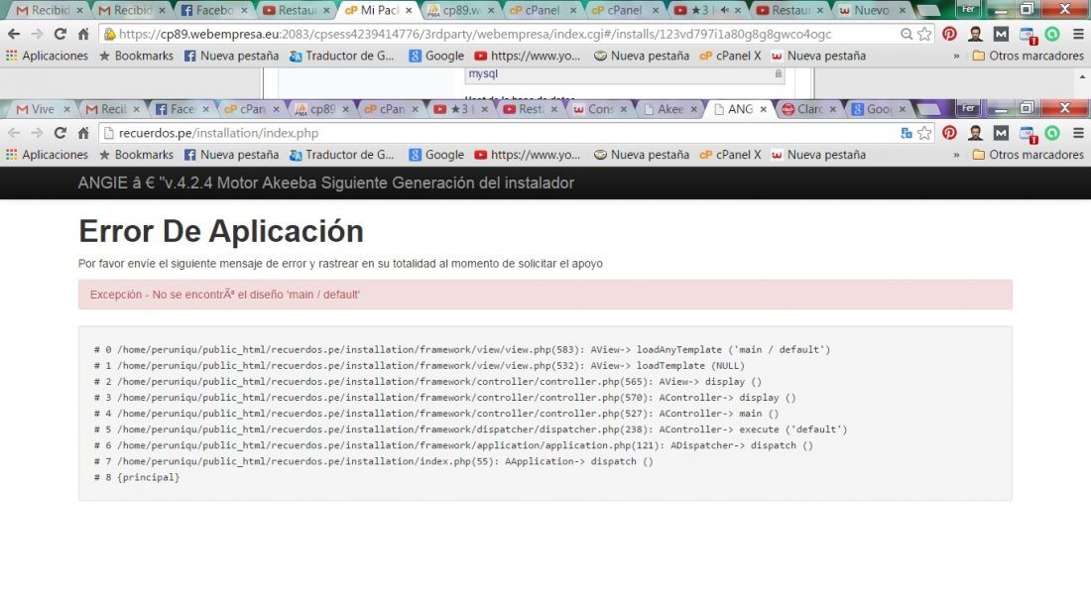Click the black M extension in recuerdos.pe window
This screenshot has height=613, width=1091.
coord(1001,133)
